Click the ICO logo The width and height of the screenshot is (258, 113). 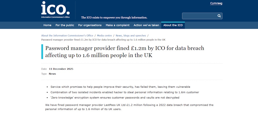[x=55, y=10]
